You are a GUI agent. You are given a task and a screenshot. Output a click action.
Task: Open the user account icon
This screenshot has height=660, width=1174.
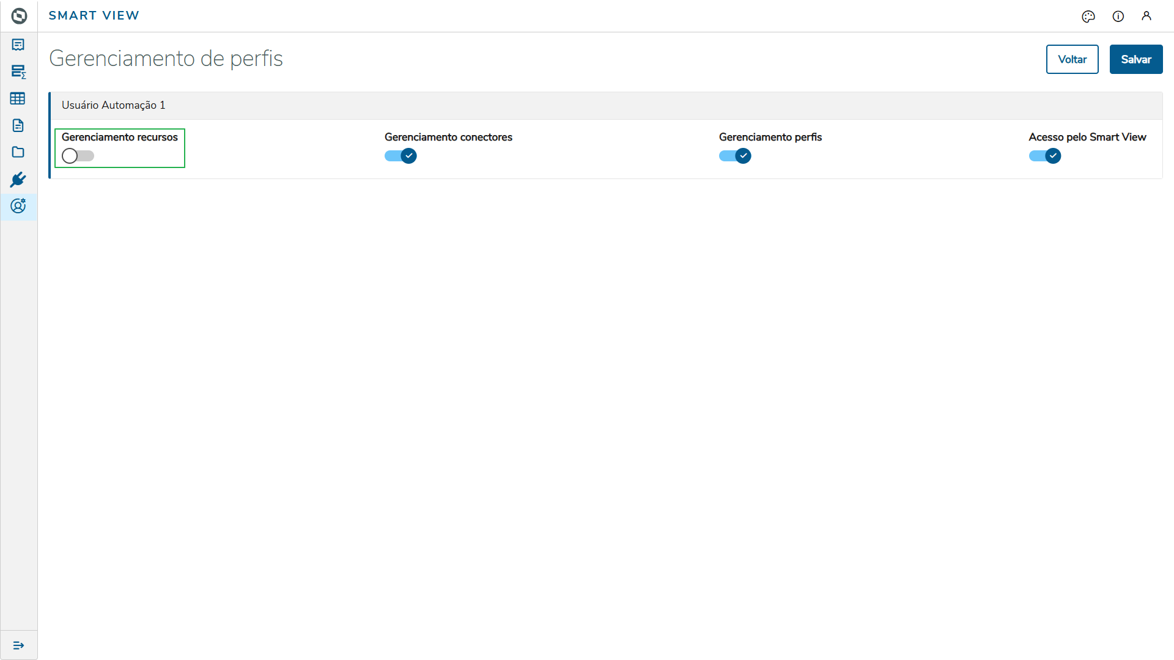click(x=1146, y=16)
